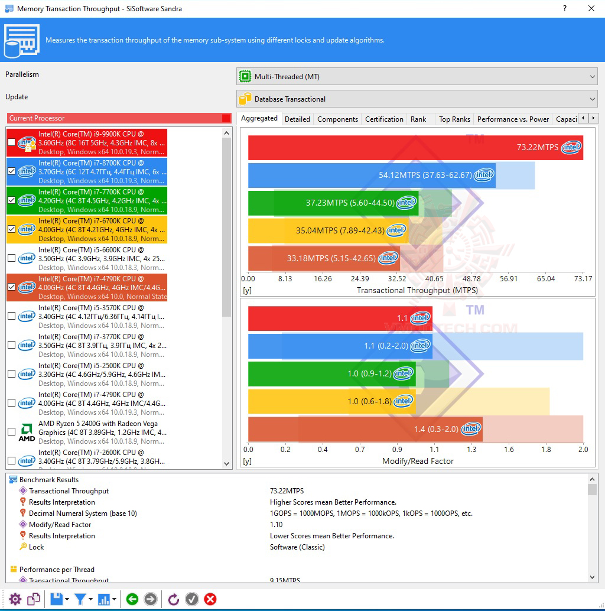Check the Core i7-3770K checkbox
Image resolution: width=605 pixels, height=611 pixels.
[12, 345]
